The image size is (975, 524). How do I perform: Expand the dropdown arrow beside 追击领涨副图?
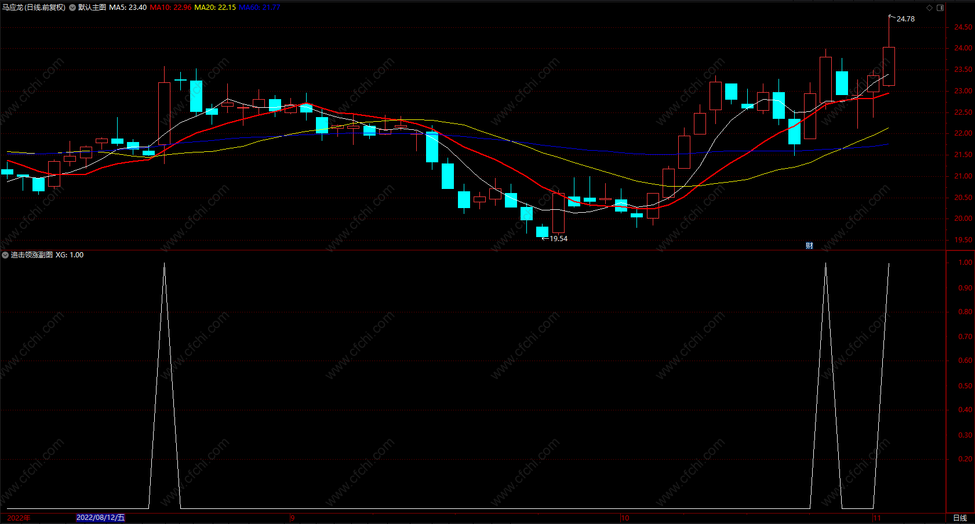(5, 255)
